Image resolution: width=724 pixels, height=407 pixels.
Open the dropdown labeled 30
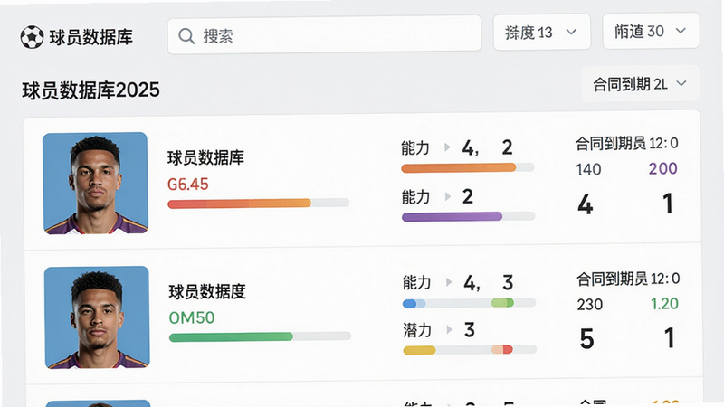point(651,31)
